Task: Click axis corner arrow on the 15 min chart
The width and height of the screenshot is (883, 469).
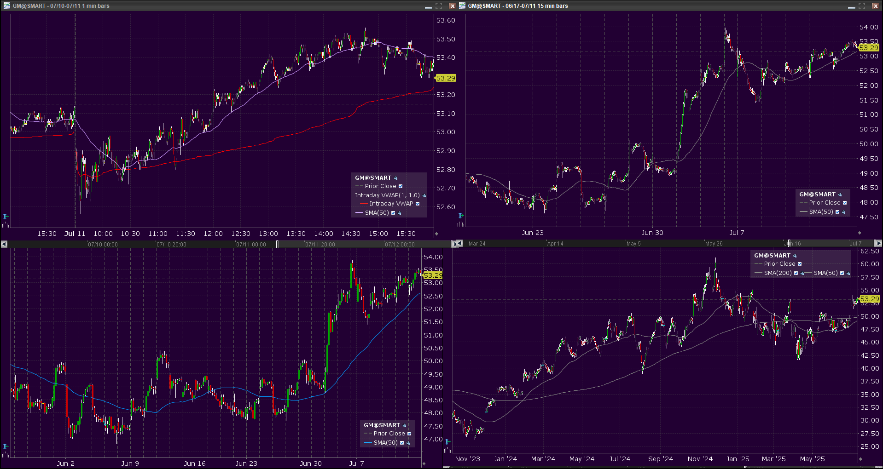Action: pyautogui.click(x=860, y=233)
